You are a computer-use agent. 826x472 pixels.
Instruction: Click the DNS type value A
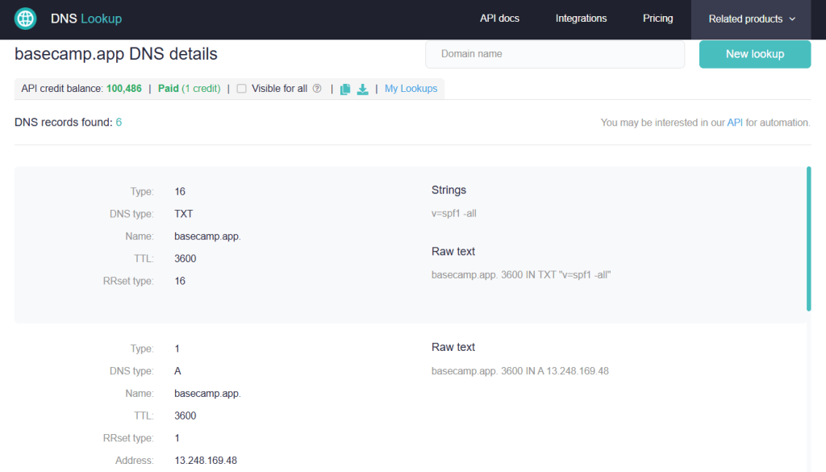177,371
